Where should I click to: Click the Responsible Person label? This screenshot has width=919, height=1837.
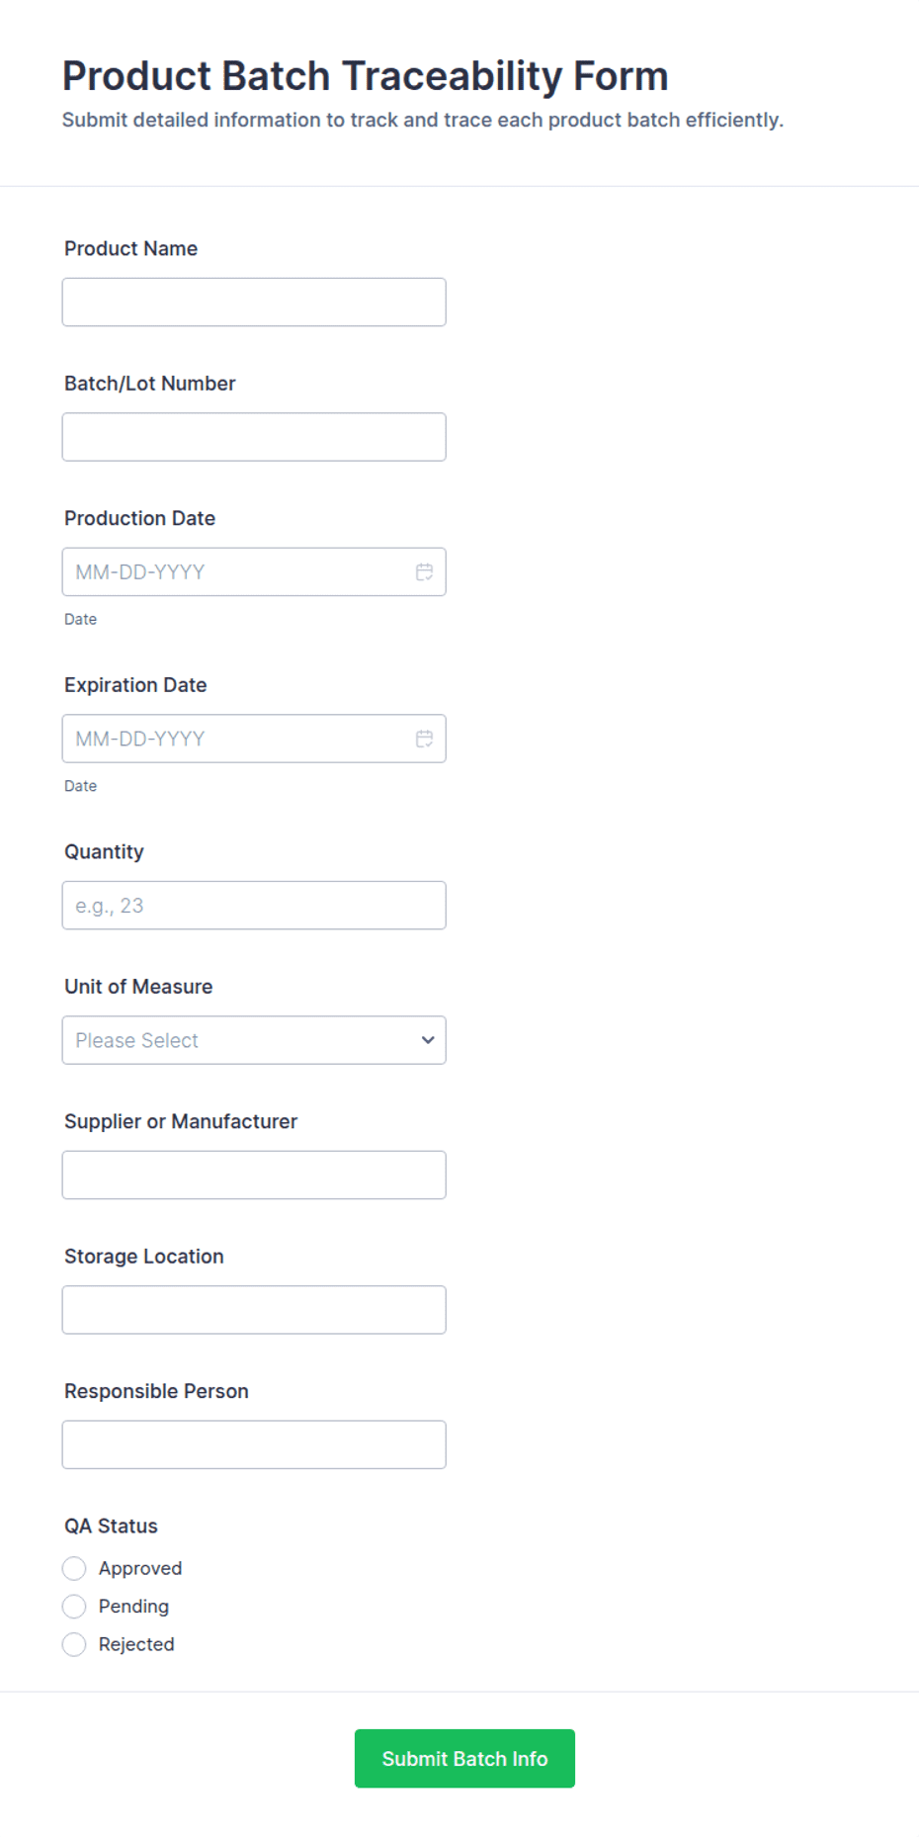pos(156,1391)
